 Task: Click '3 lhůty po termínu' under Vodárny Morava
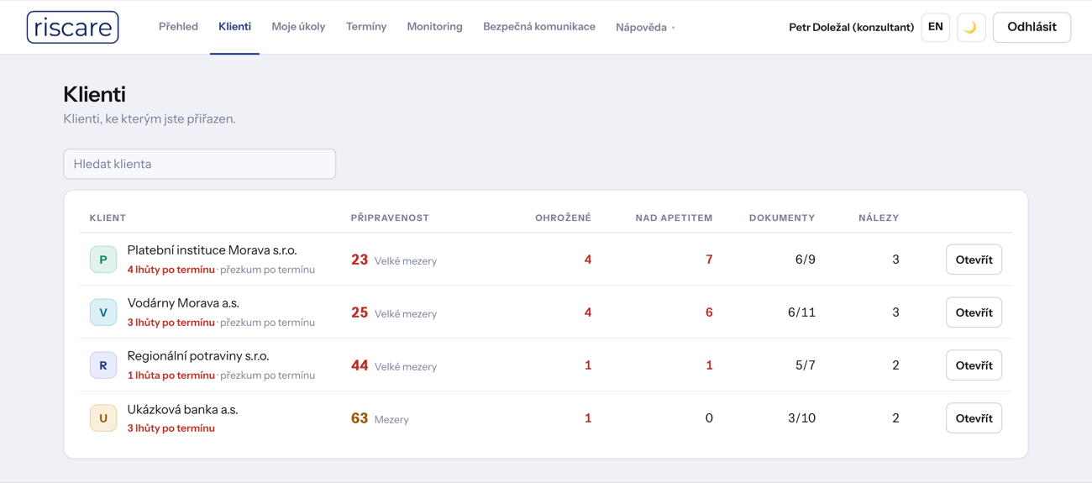171,323
